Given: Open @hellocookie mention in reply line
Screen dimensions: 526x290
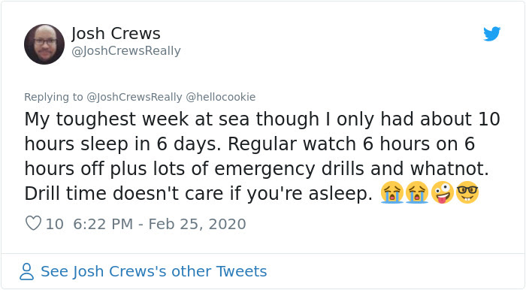Looking at the screenshot, I should [x=221, y=97].
